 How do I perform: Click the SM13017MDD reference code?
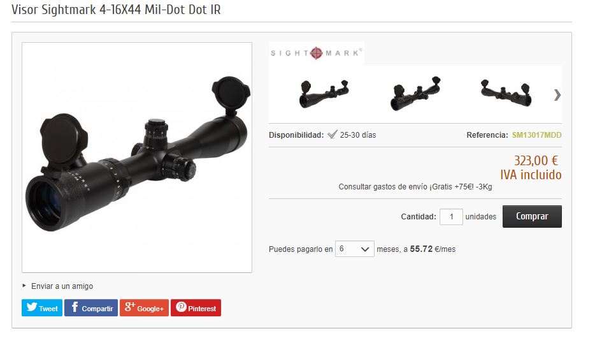coord(536,135)
